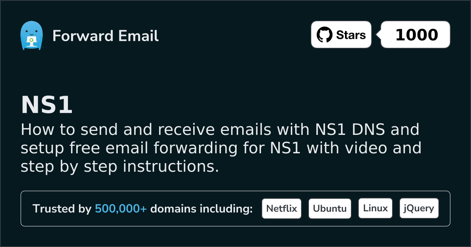Click the "domains including:" label

(201, 209)
